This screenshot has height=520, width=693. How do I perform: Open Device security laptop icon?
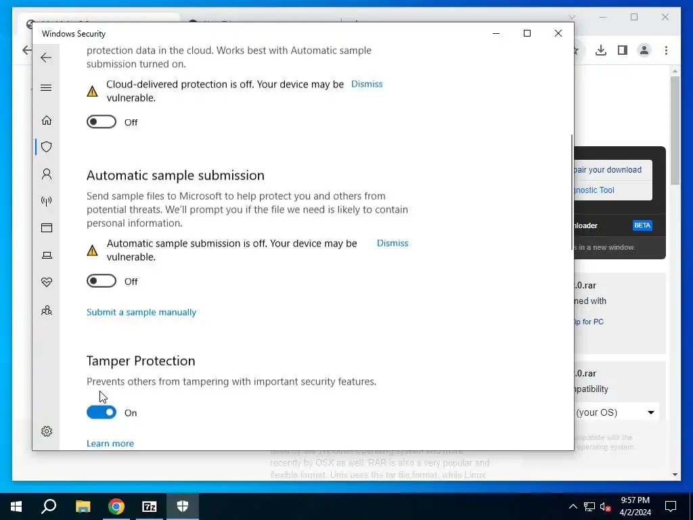[47, 255]
